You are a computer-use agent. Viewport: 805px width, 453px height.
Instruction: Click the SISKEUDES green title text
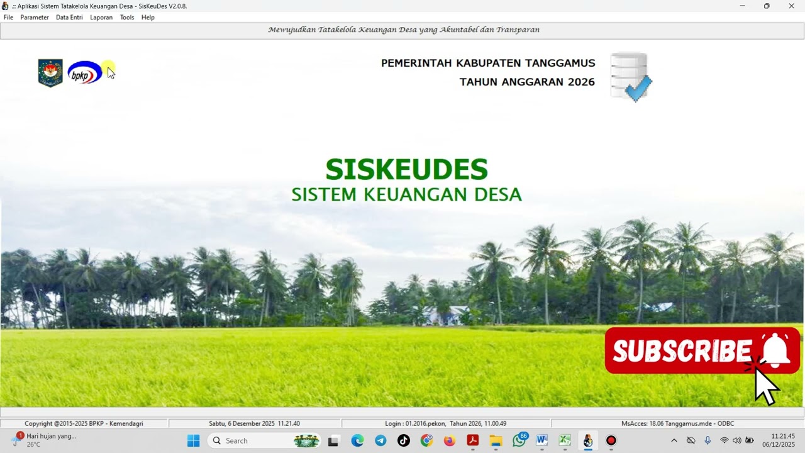(406, 169)
